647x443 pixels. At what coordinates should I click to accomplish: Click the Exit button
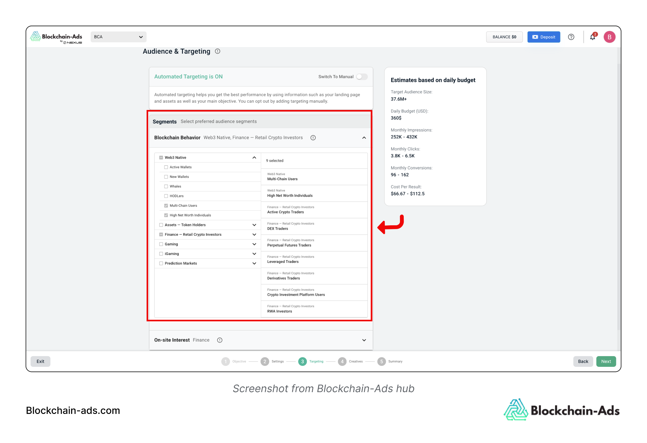pos(40,361)
